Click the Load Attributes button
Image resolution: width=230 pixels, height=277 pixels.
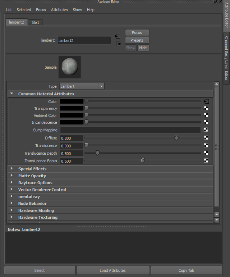(112, 271)
